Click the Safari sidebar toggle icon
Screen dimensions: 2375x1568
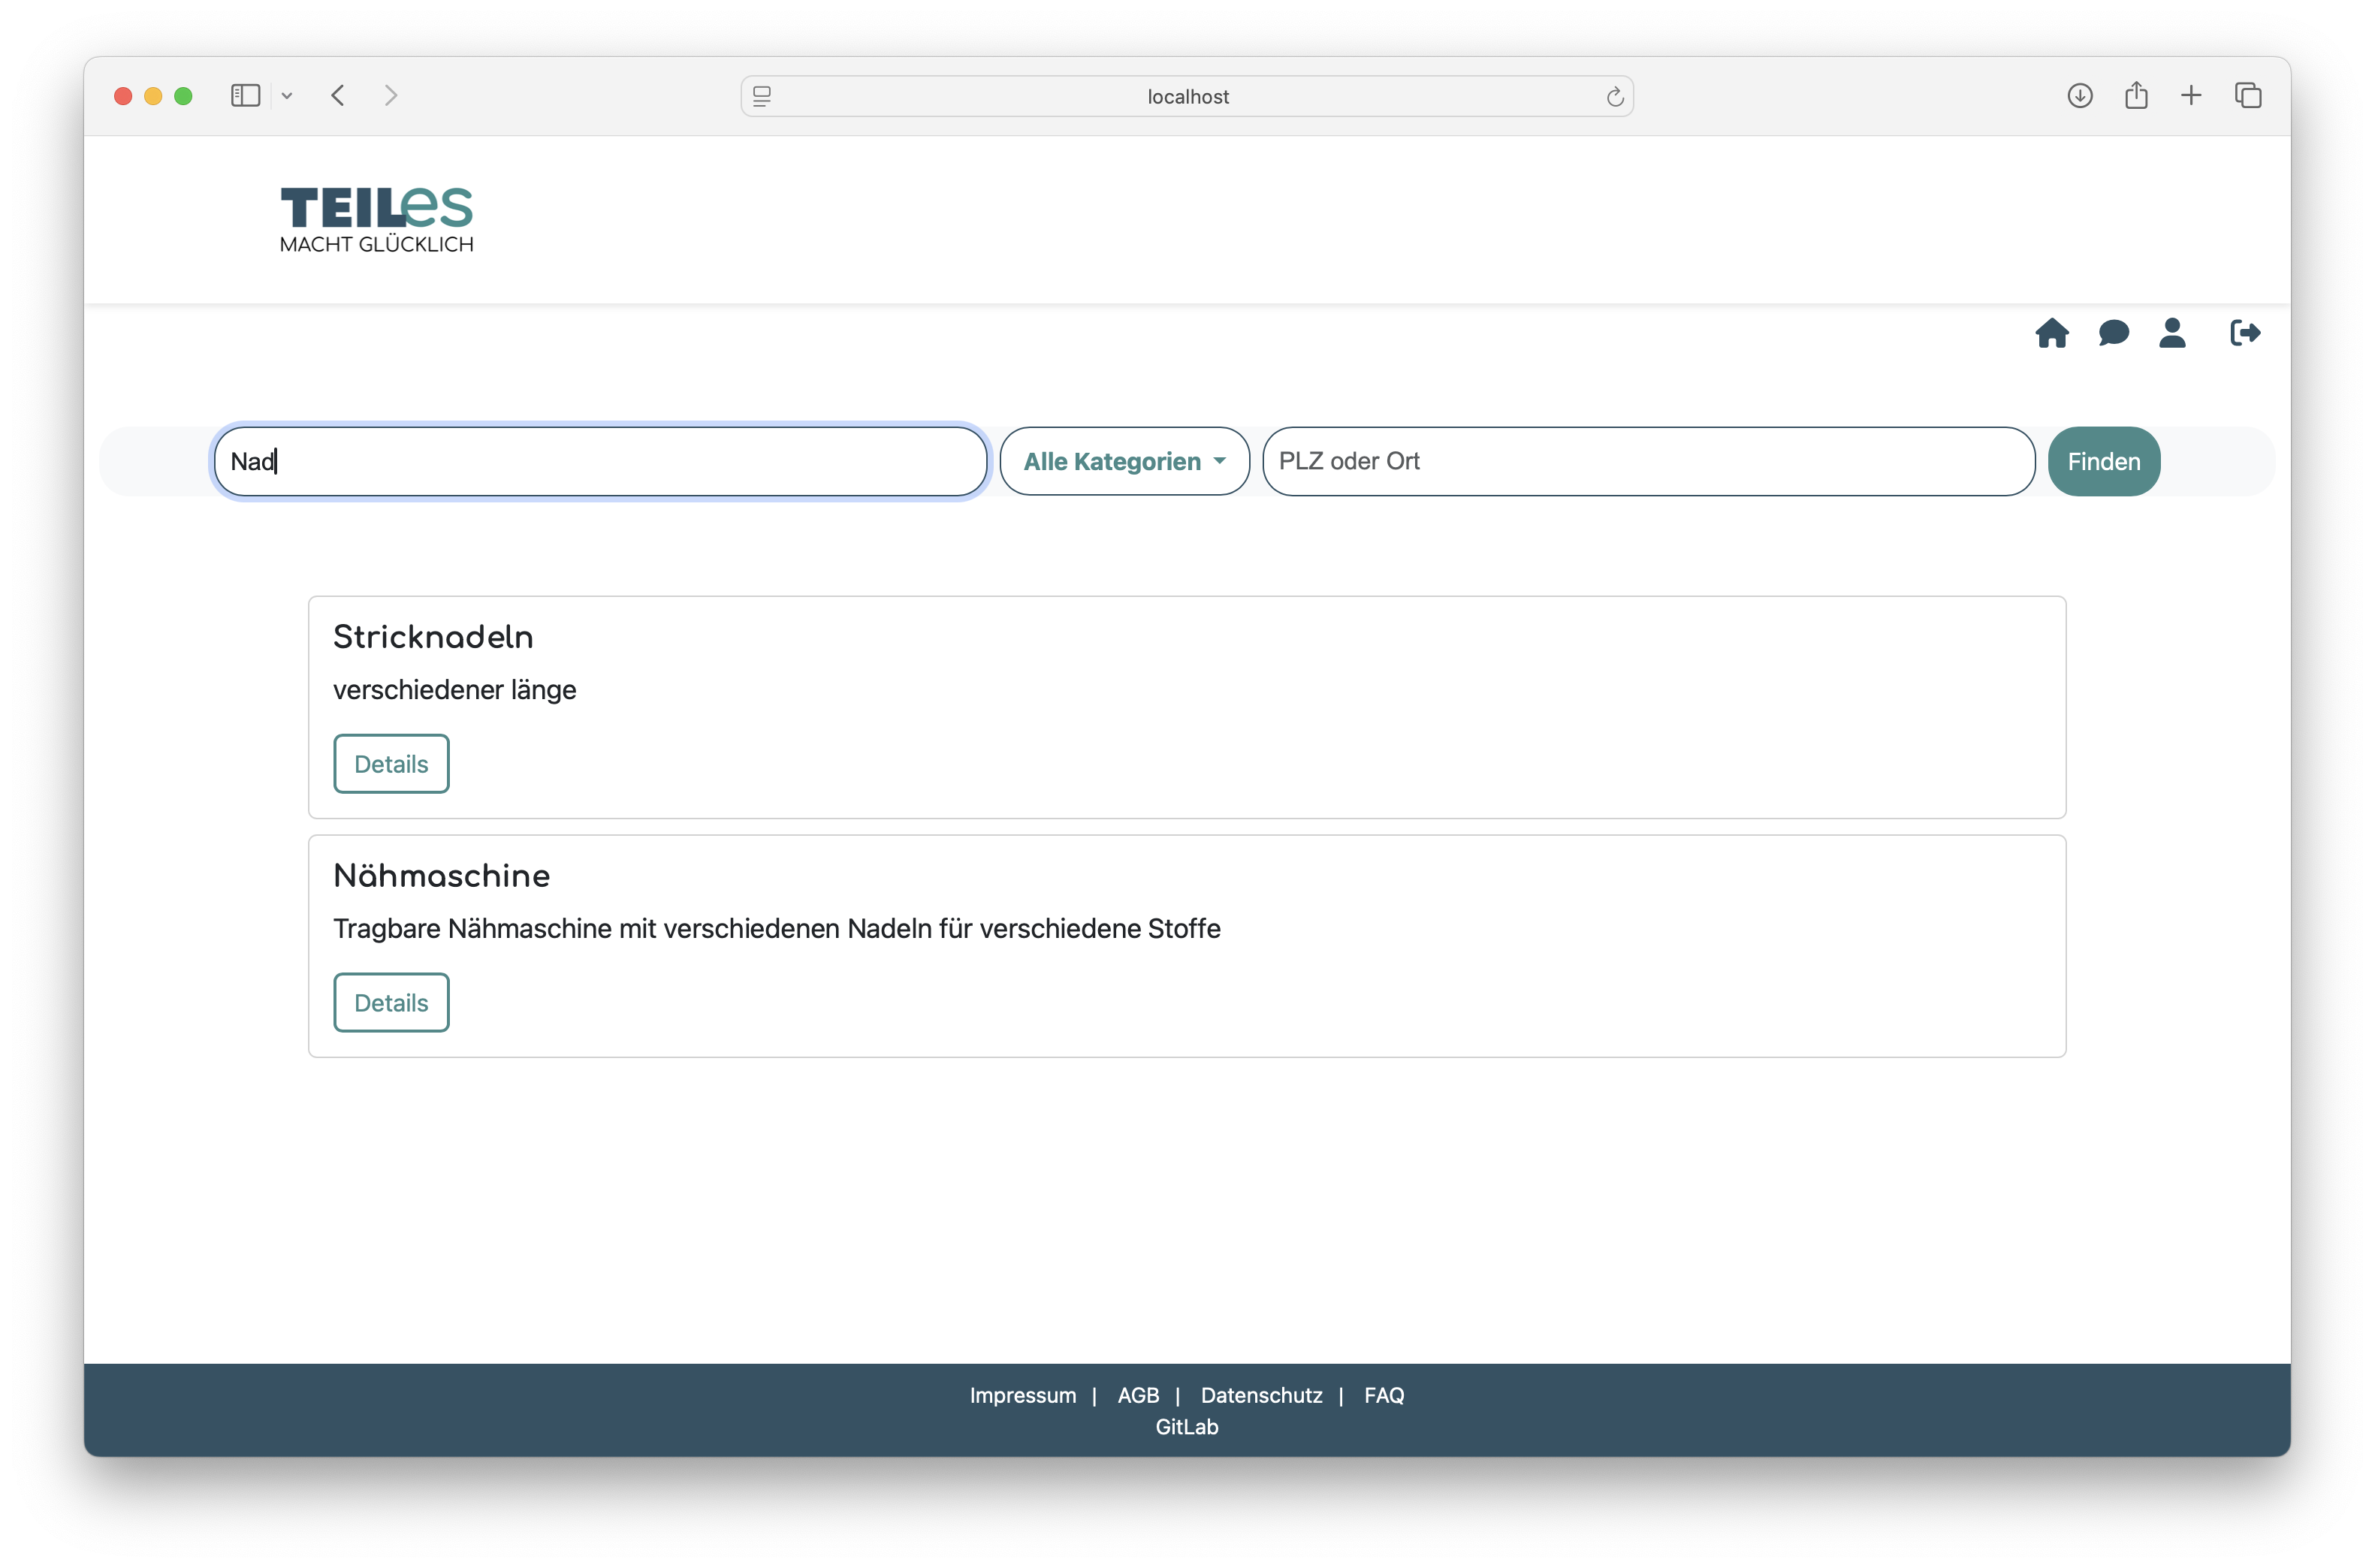click(245, 96)
